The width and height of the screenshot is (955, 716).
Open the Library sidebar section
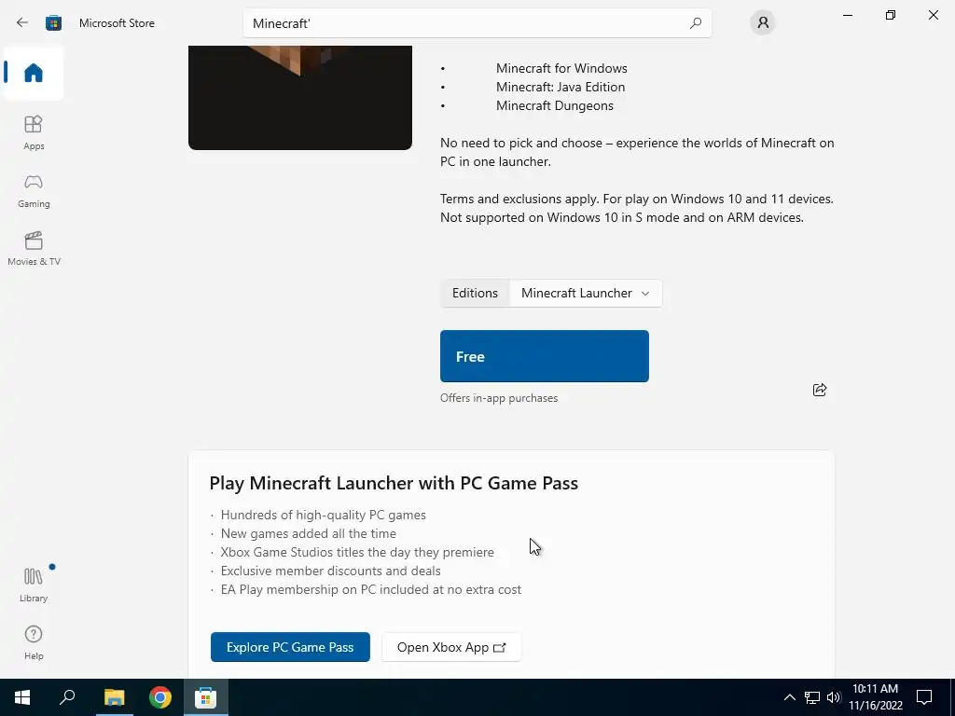point(34,585)
